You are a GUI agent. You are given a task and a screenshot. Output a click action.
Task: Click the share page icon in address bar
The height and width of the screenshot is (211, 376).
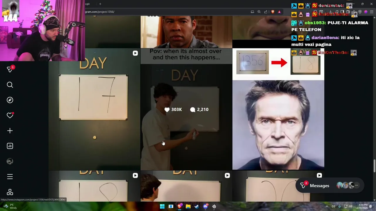266,12
